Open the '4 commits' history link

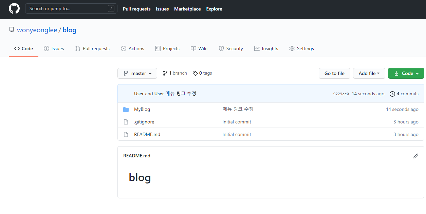(x=404, y=94)
